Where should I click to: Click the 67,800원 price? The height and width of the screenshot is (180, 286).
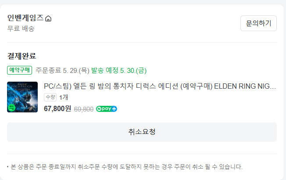(57, 108)
